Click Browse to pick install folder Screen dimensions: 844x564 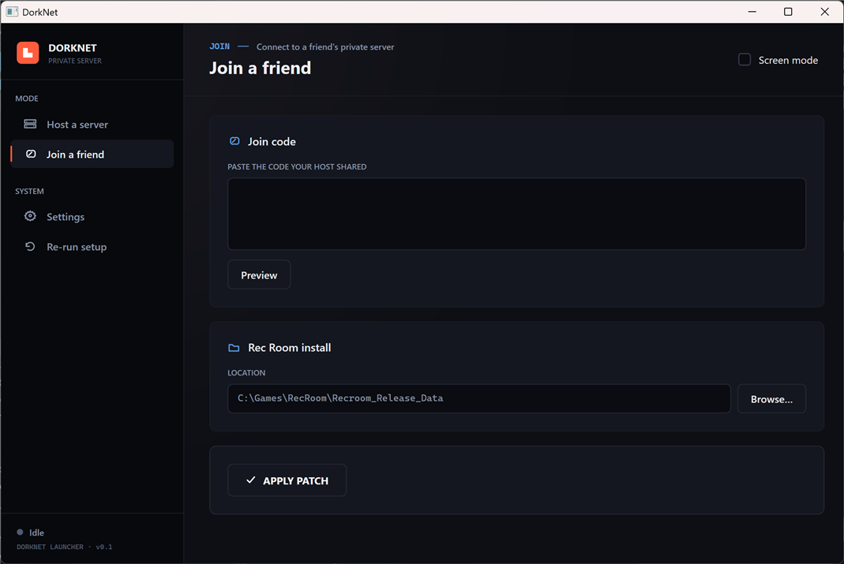point(771,399)
